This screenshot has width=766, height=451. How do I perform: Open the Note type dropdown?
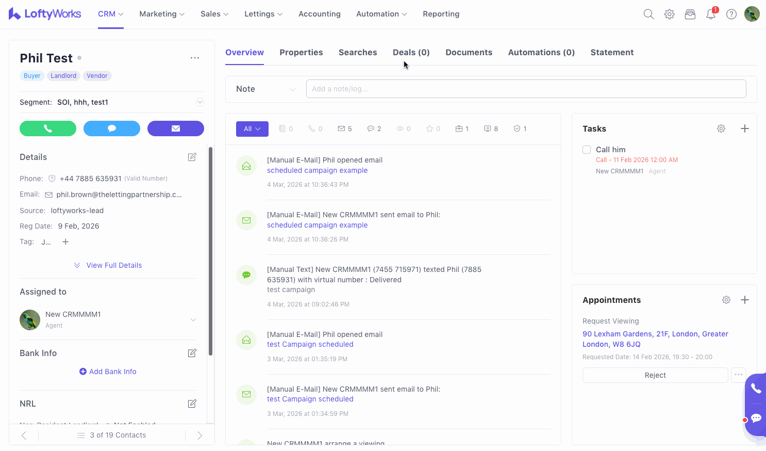[265, 89]
